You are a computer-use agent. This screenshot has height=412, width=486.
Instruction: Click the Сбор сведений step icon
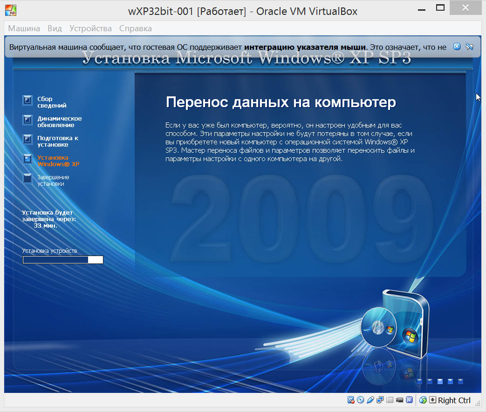coord(27,101)
